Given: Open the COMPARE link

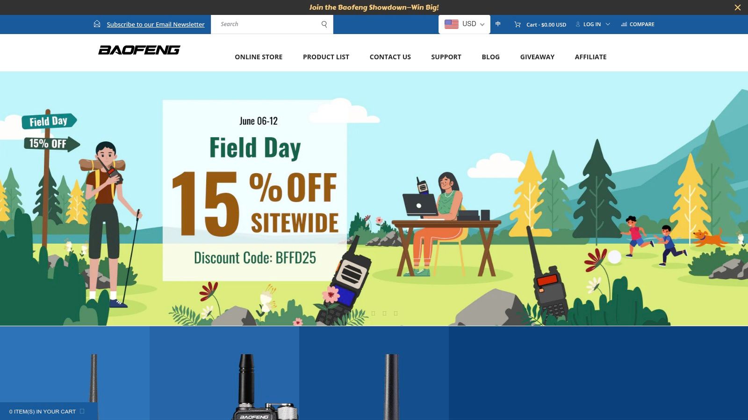Looking at the screenshot, I should pyautogui.click(x=642, y=24).
